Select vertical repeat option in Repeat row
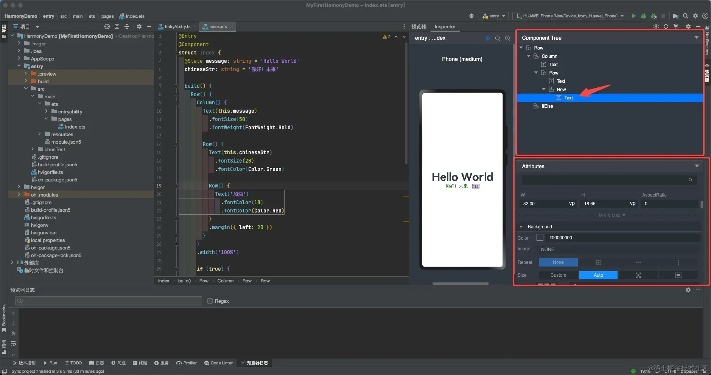Screen dimensions: 711x375 [x=678, y=262]
